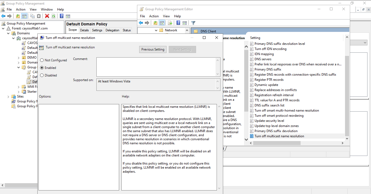Collapse the Forest: cayosoftlab1.com node
The height and width of the screenshot is (194, 371).
pos(3,28)
